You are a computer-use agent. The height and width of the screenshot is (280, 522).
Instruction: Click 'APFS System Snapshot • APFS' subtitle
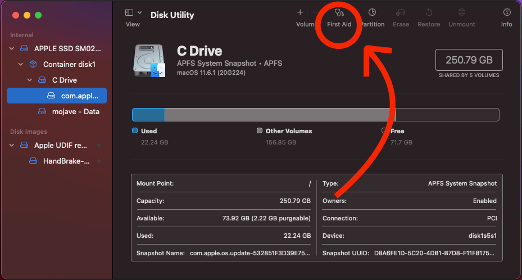(x=229, y=64)
